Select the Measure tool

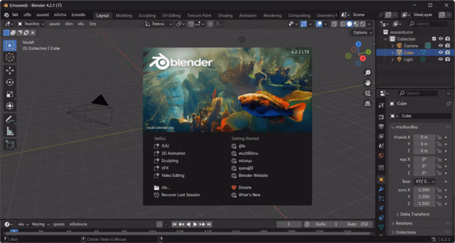(10, 131)
